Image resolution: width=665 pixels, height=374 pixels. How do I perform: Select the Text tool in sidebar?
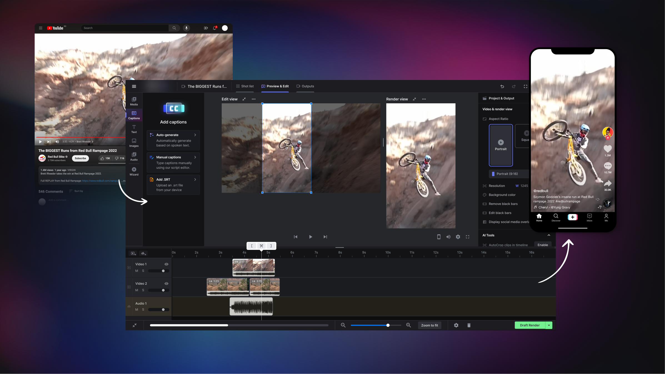[134, 129]
